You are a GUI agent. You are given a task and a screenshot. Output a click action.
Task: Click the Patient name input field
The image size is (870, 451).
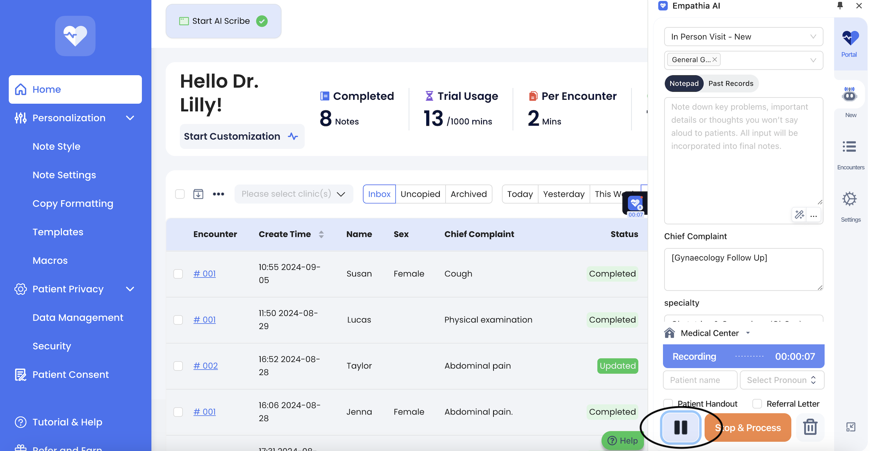pos(700,380)
